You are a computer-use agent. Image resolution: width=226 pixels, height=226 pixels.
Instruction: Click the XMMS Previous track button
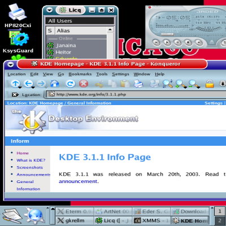point(156,42)
